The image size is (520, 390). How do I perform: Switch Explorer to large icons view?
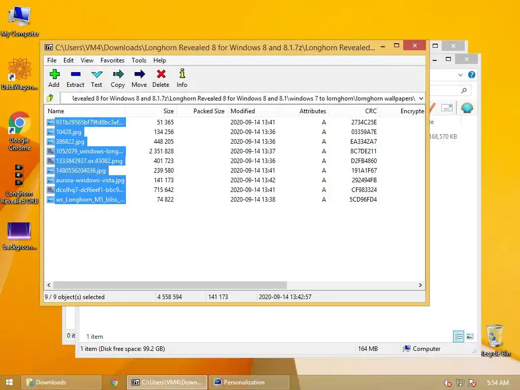470,336
